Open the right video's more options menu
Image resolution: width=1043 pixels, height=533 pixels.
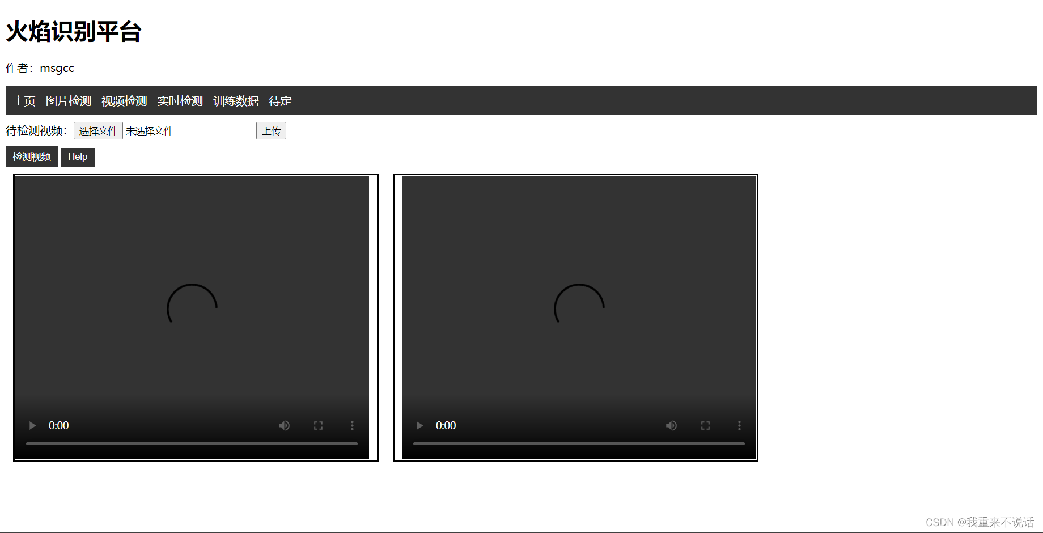point(739,425)
